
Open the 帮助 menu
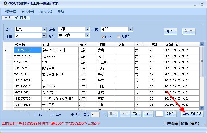[61, 12]
